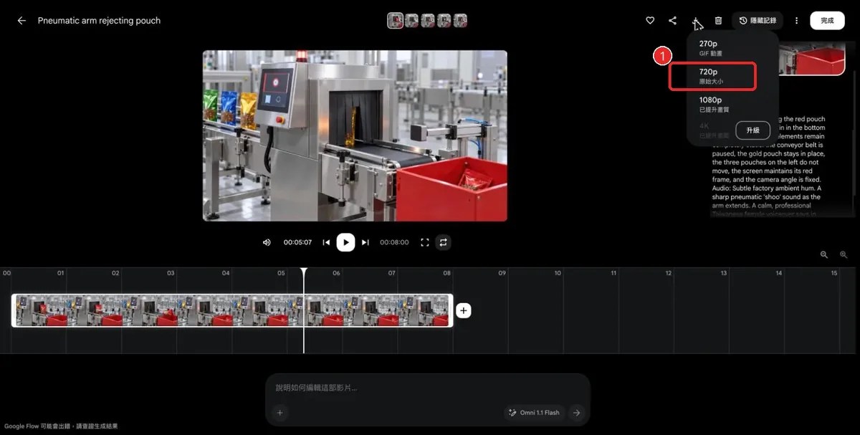Select the video clip on the timeline
Screen dimensions: 860x435
coord(232,310)
